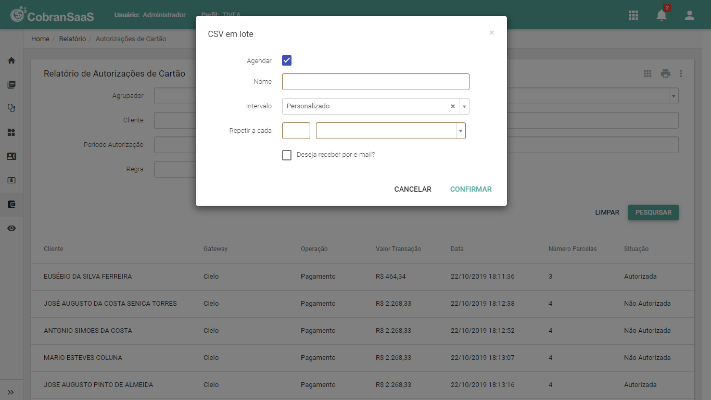
Task: Expand the sidebar with the double chevron
Action: (x=11, y=392)
